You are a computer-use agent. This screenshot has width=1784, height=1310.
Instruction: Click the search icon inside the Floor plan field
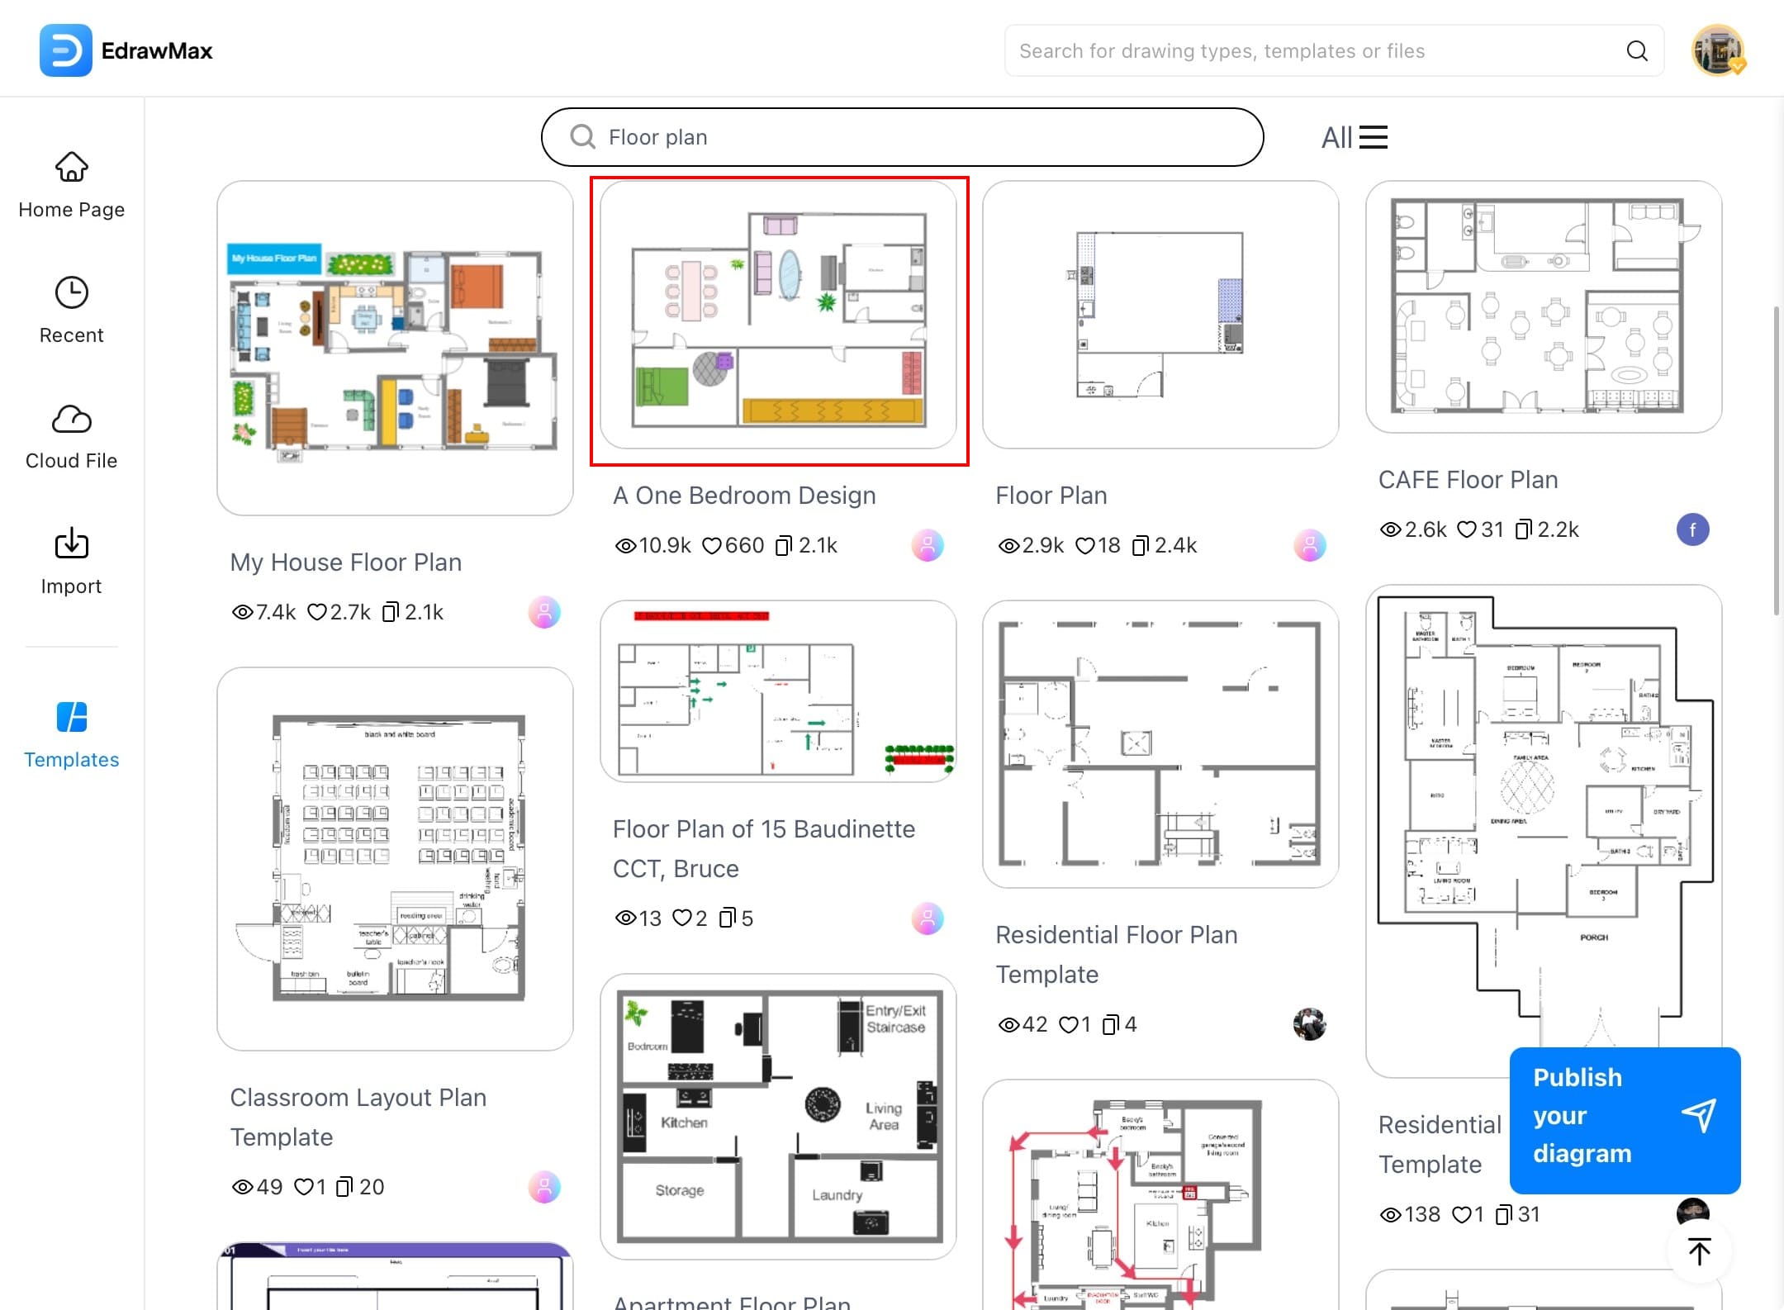[585, 137]
